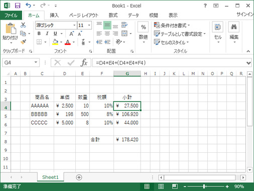The image size is (254, 191).
Task: Open フォント dialog launcher
Action: [x=90, y=51]
